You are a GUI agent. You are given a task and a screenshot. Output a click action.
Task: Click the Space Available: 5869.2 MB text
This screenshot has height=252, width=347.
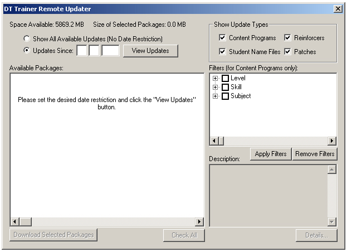(x=47, y=25)
